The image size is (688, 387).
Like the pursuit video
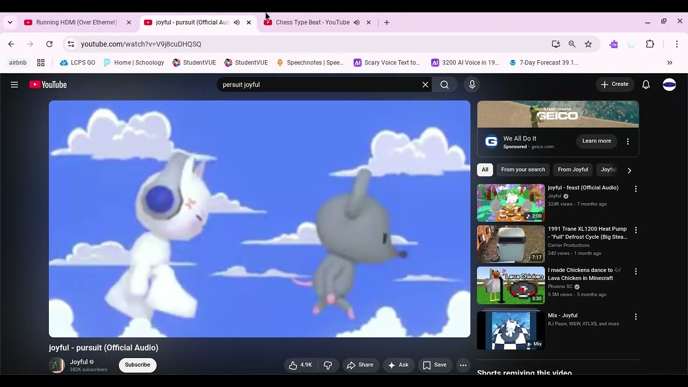click(300, 365)
